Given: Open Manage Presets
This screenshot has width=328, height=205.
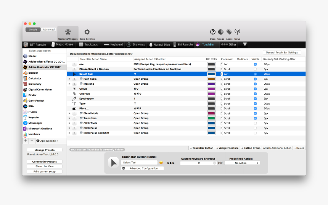Looking at the screenshot, I should [x=44, y=150].
